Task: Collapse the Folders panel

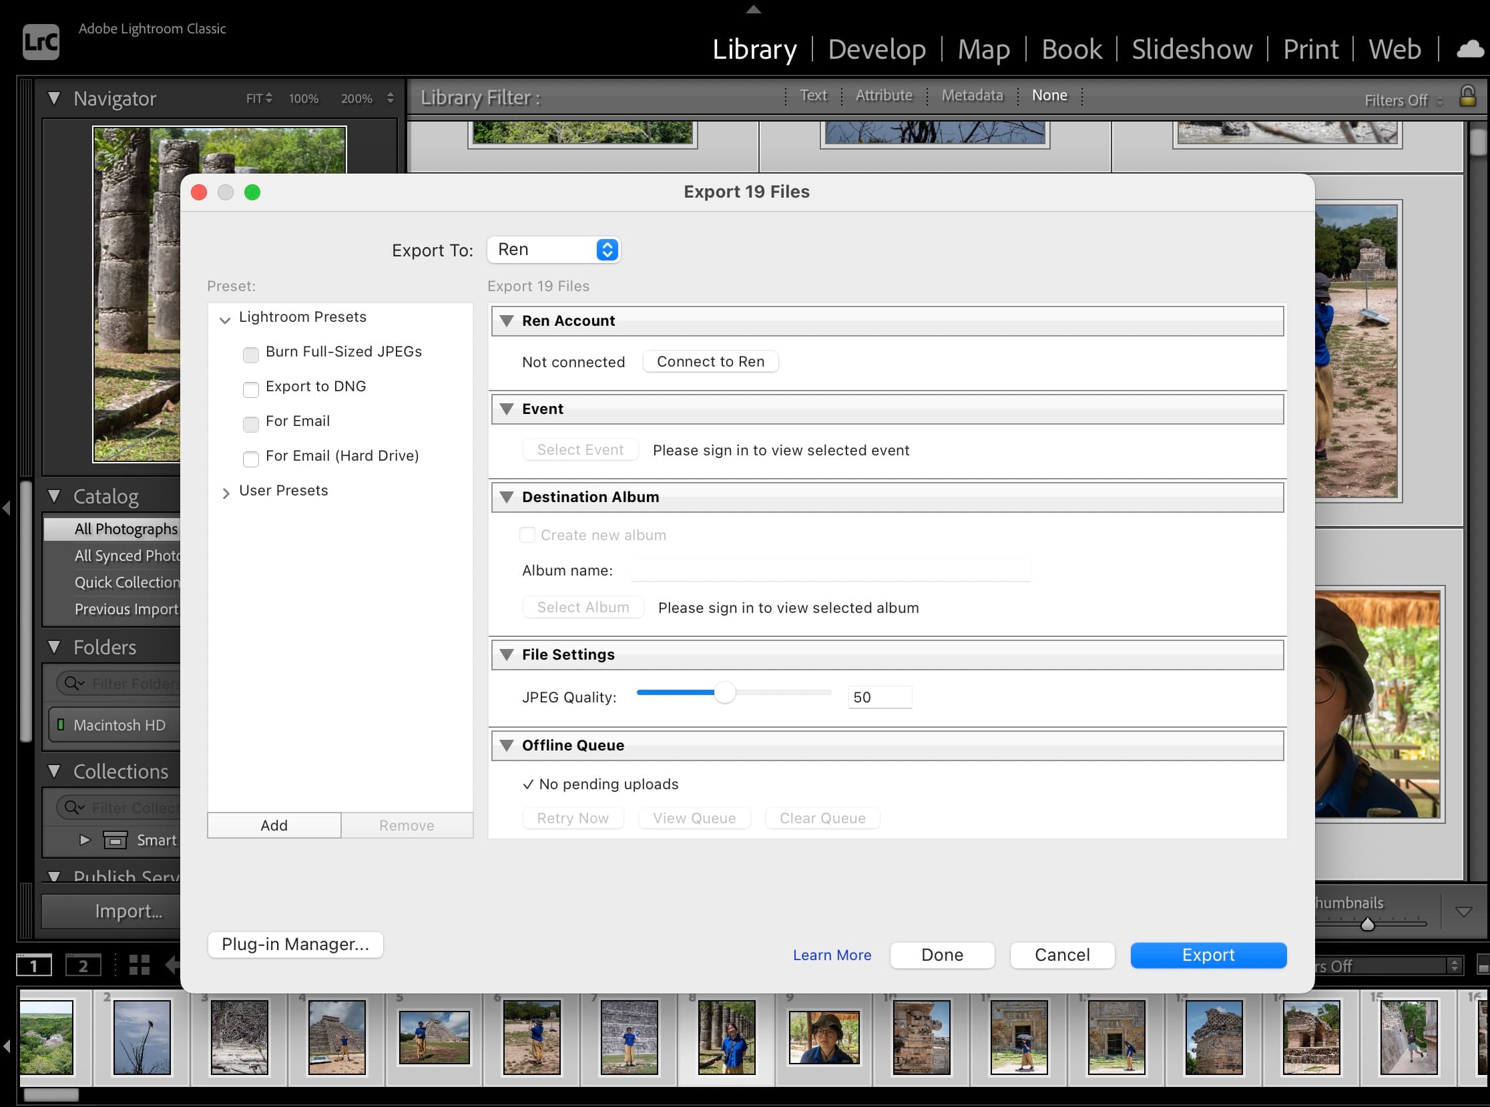Action: click(54, 647)
